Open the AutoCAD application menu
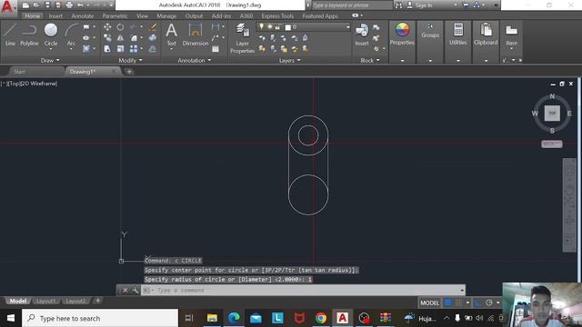The image size is (582, 327). coord(7,6)
